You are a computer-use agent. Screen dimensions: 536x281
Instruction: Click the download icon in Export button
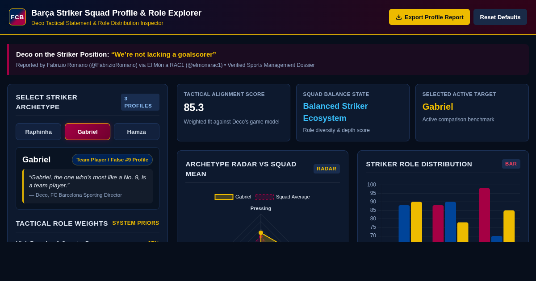(399, 17)
